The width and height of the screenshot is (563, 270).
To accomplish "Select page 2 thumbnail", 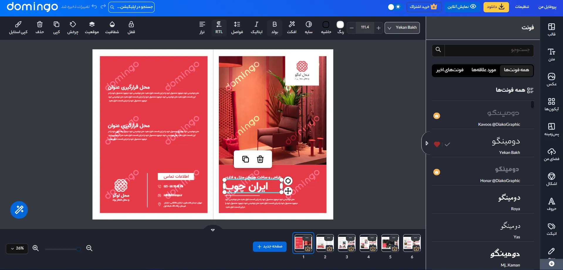I will click(325, 243).
